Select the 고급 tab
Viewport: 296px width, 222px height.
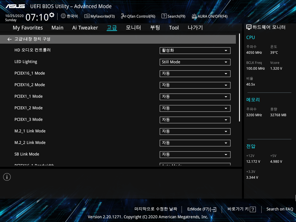click(x=112, y=28)
